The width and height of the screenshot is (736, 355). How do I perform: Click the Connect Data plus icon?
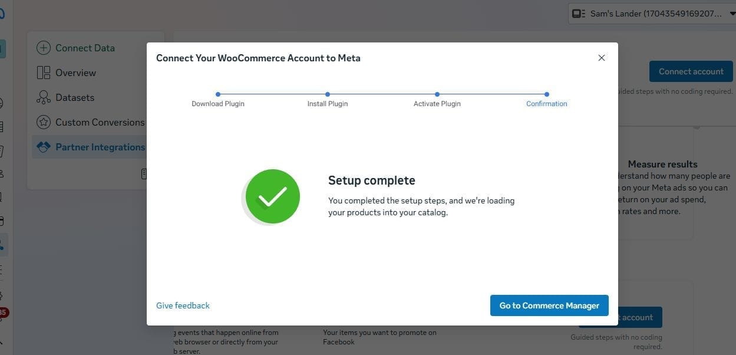(x=44, y=48)
